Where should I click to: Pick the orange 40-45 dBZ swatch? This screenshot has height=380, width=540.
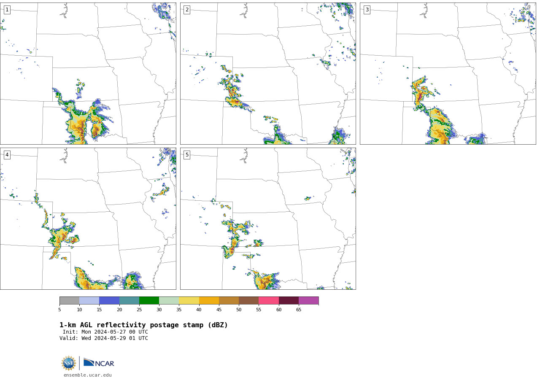[209, 301]
